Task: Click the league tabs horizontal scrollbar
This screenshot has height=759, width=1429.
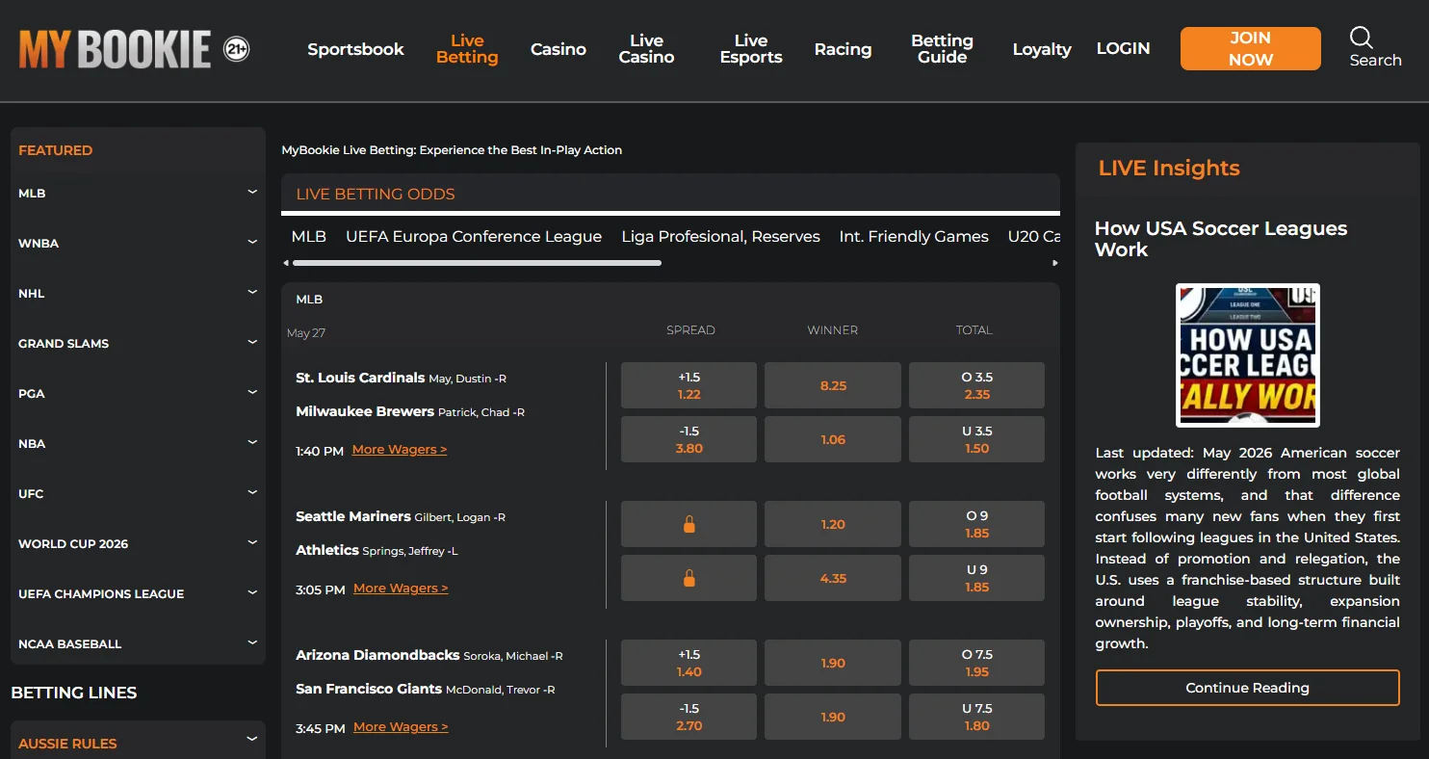Action: (x=477, y=262)
